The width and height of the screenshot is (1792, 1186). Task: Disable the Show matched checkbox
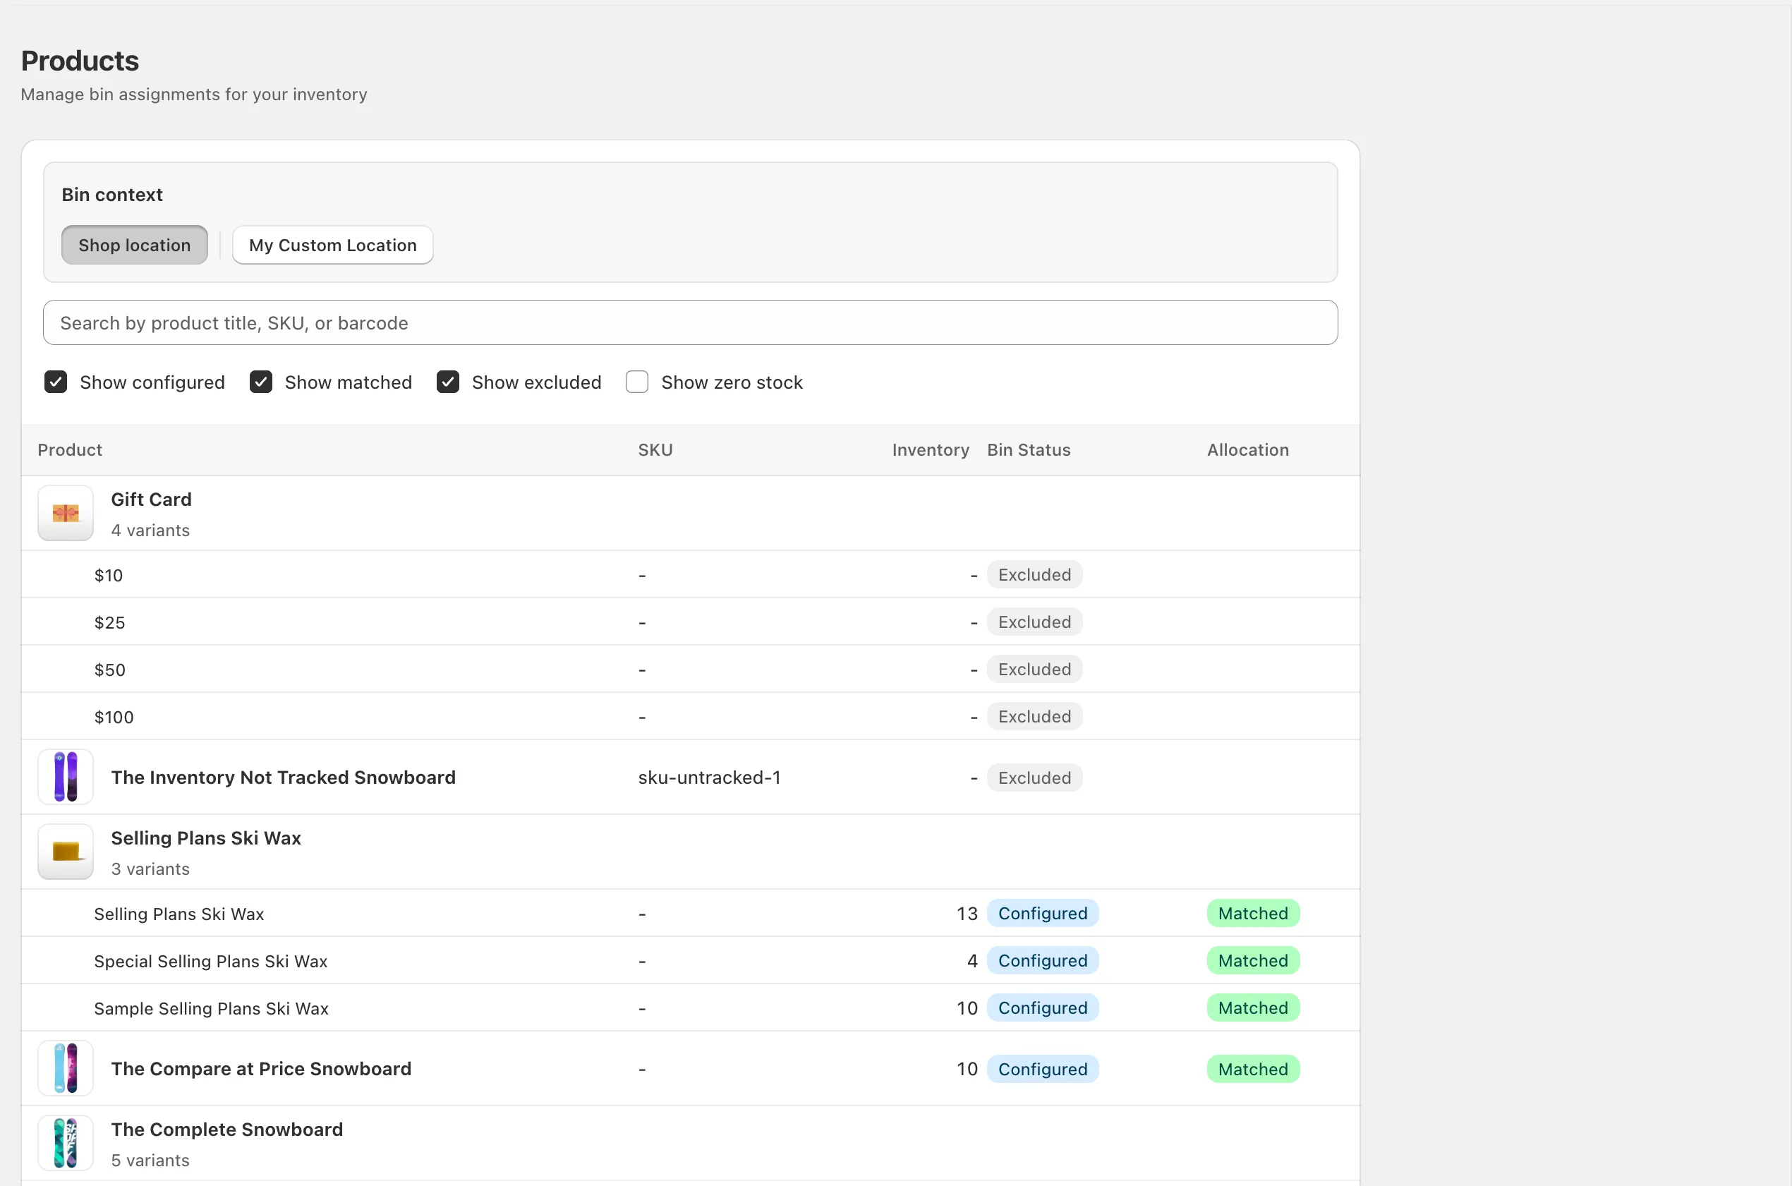click(x=260, y=382)
